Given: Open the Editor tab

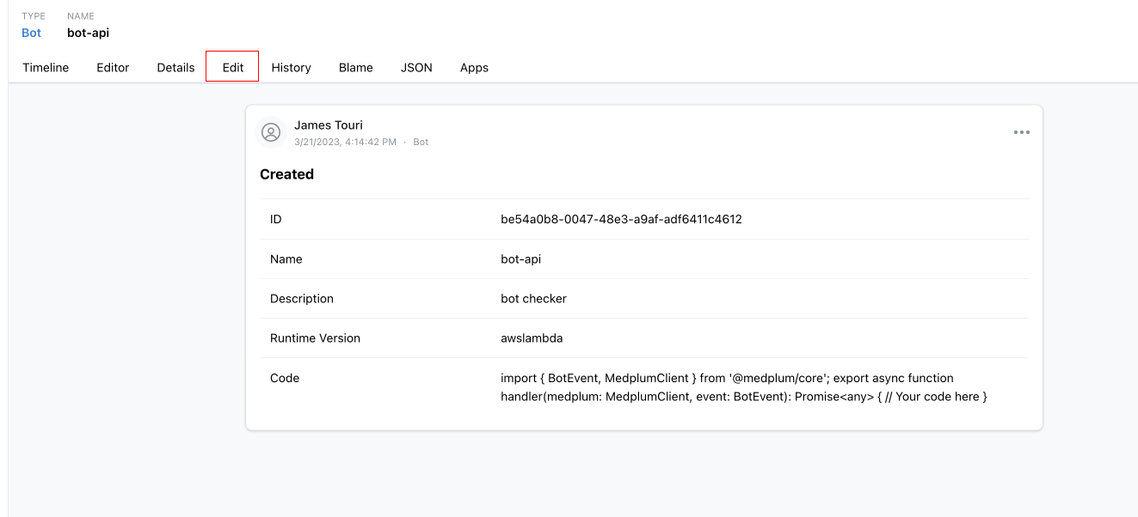Looking at the screenshot, I should (x=113, y=67).
